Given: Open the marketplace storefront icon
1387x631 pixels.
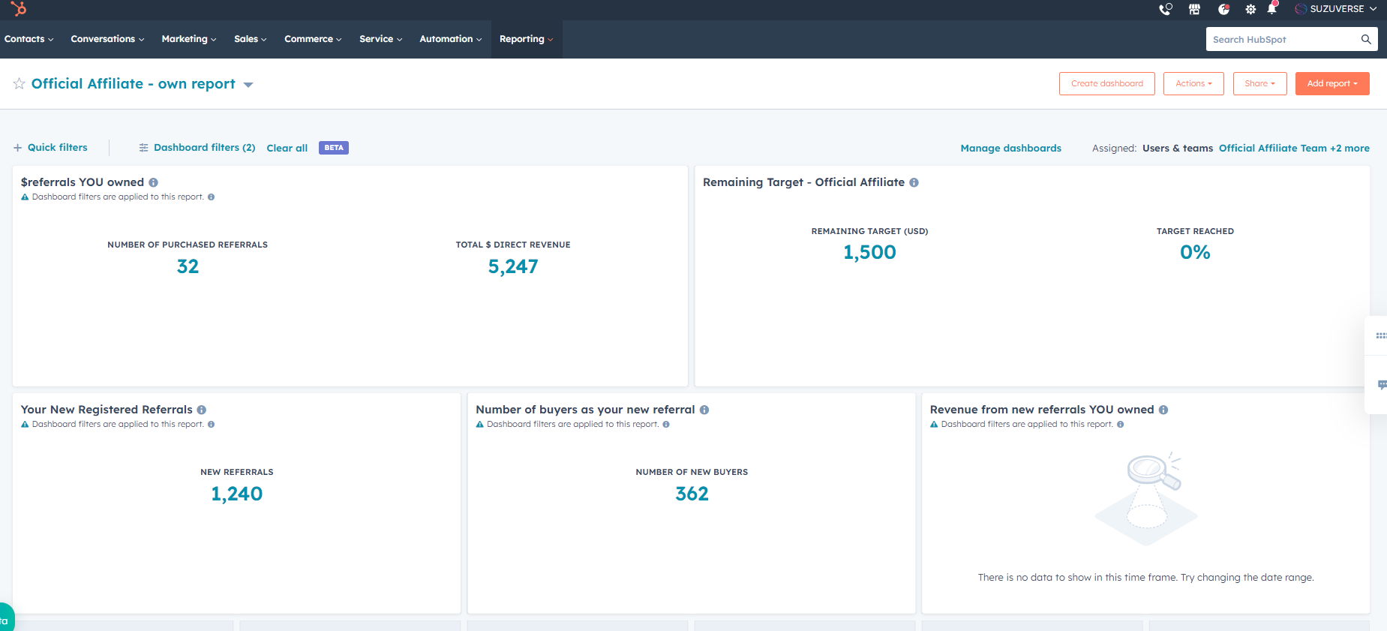Looking at the screenshot, I should tap(1194, 9).
